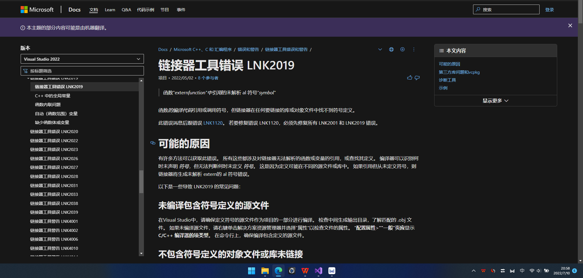Viewport: 583px width, 278px height.
Task: Jump to 示例 section
Action: point(443,88)
